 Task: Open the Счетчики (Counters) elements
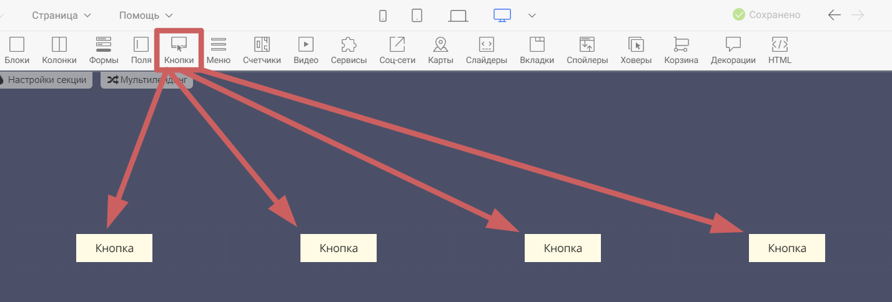tap(262, 51)
